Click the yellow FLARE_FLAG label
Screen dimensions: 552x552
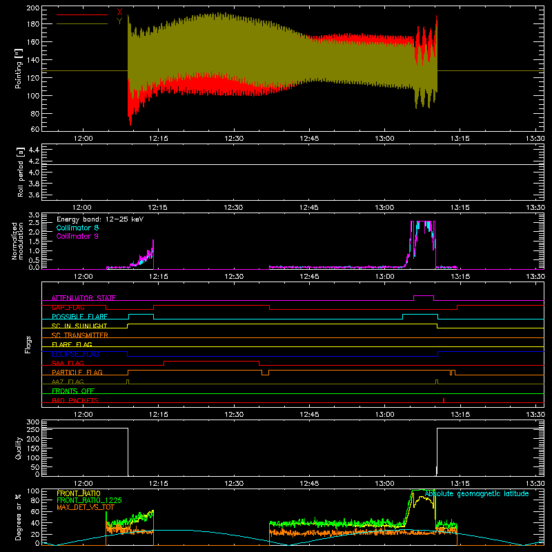point(72,344)
